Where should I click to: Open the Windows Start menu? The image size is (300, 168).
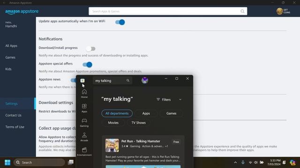(x=7, y=162)
